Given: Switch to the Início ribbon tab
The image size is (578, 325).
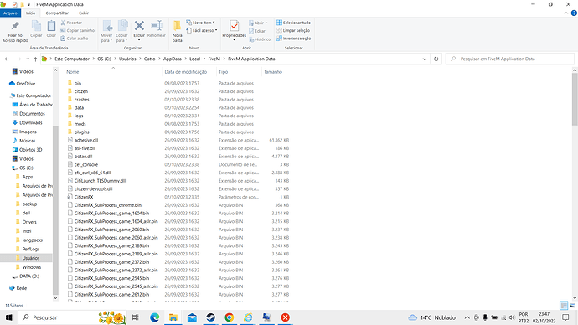Looking at the screenshot, I should pyautogui.click(x=31, y=13).
